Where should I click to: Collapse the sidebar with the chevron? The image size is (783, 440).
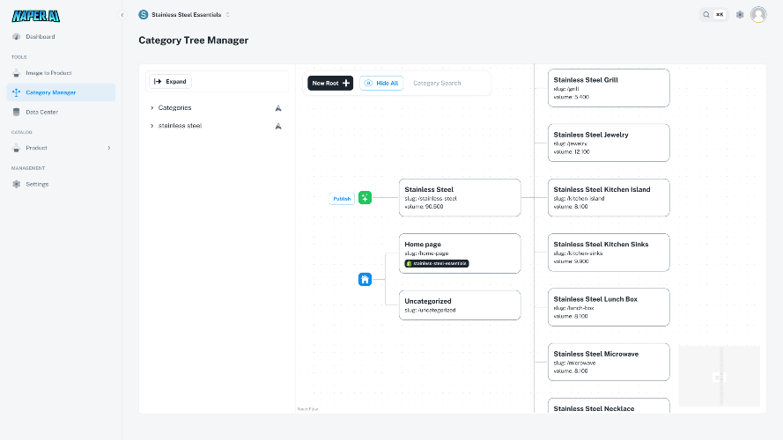tap(122, 15)
